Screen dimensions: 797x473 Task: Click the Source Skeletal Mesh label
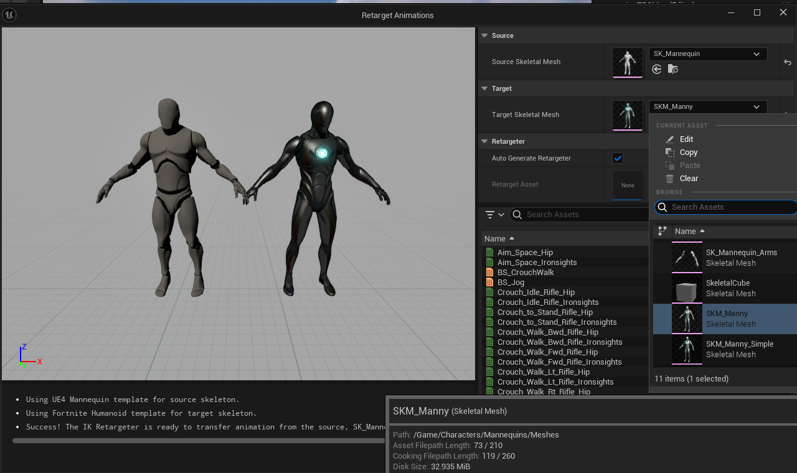click(526, 62)
